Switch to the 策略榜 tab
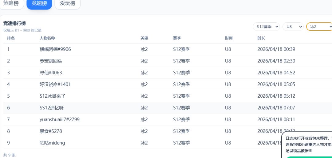 (11, 4)
